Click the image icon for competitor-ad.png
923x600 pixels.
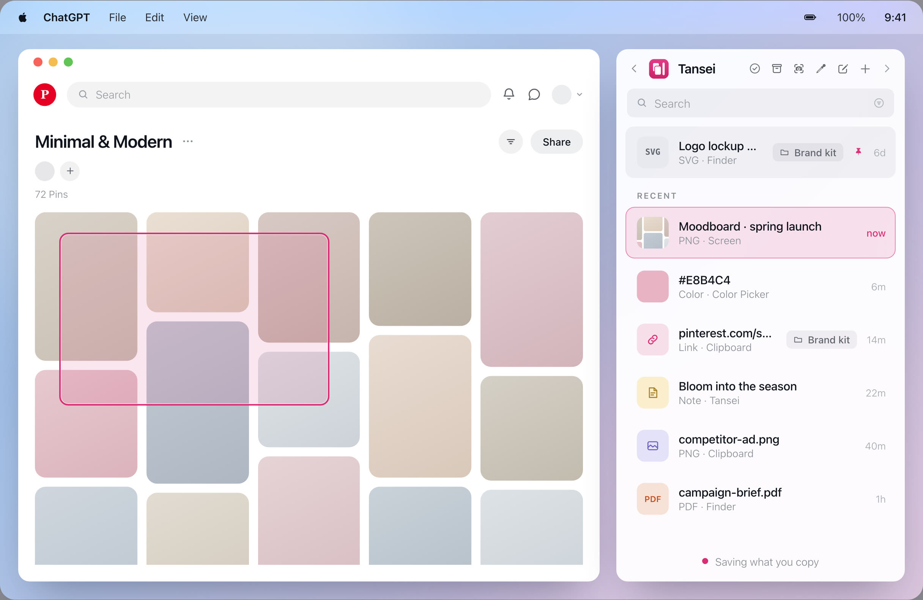(x=652, y=446)
